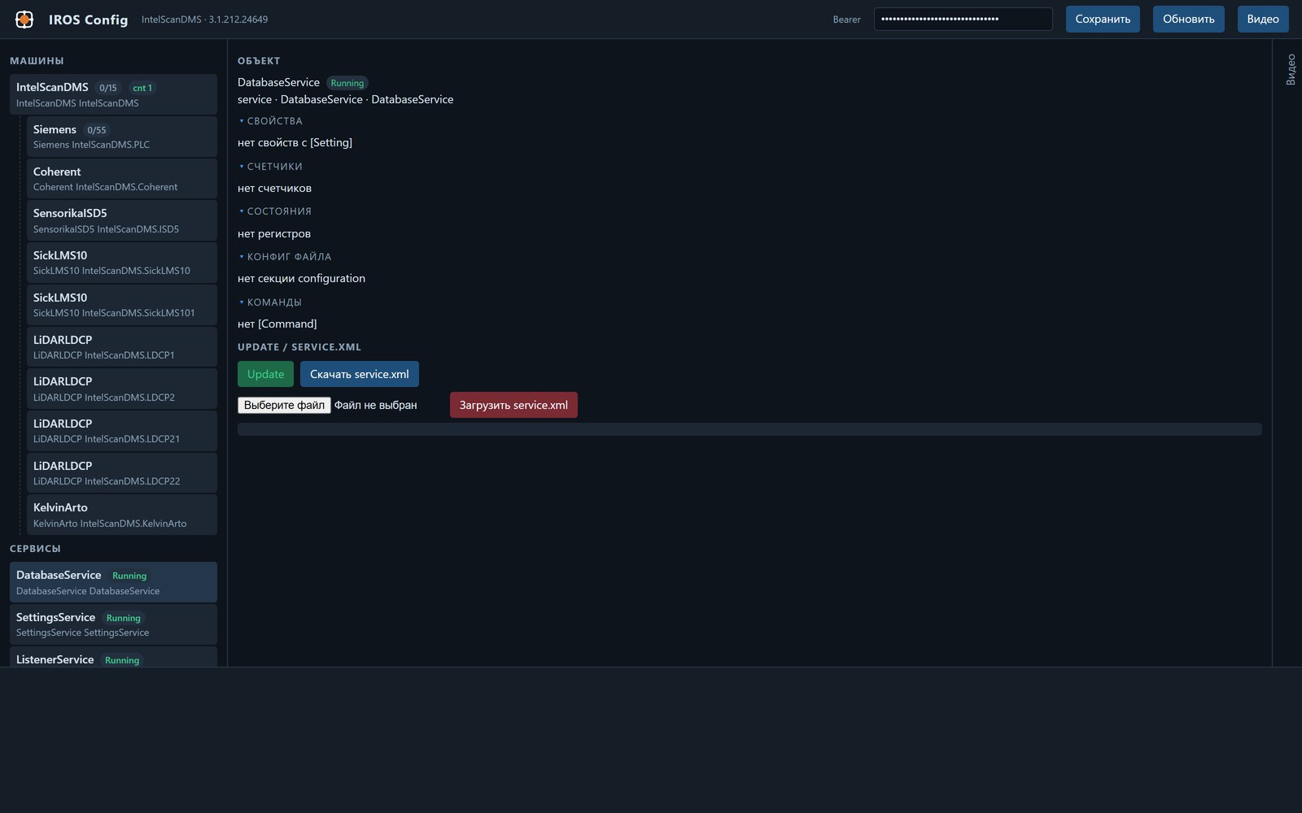1302x813 pixels.
Task: Click the Выберите файл button
Action: tap(284, 405)
